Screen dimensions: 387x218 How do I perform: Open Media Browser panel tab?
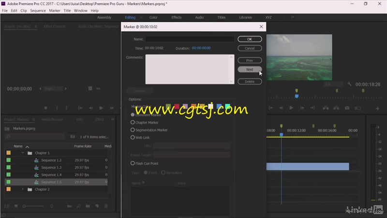(x=52, y=119)
